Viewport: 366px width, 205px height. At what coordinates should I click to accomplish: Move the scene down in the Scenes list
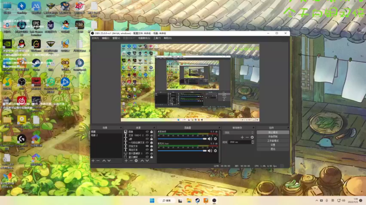pyautogui.click(x=109, y=161)
